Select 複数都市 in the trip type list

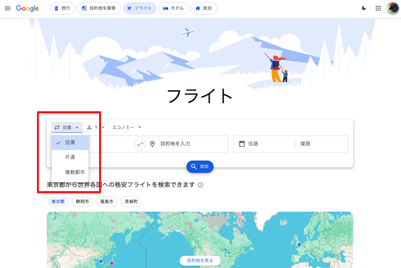[70, 172]
